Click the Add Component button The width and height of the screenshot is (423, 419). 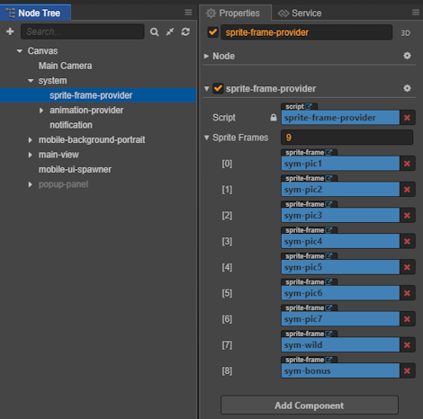(310, 406)
